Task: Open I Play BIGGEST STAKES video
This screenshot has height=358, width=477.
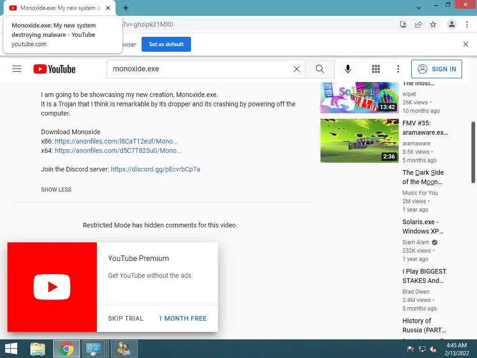Action: tap(424, 276)
